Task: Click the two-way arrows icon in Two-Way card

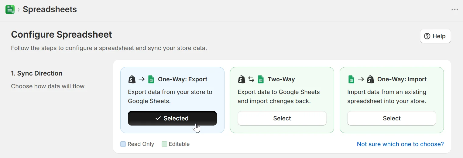Action: [251, 79]
